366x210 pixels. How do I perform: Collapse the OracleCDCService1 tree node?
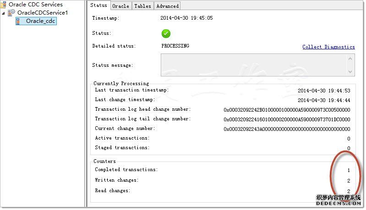coord(4,13)
